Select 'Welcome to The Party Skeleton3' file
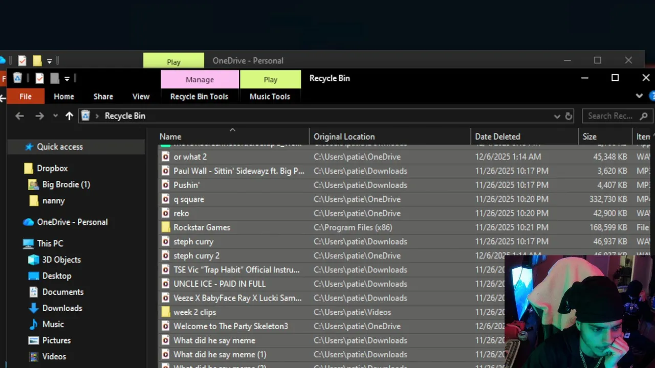 (231, 326)
